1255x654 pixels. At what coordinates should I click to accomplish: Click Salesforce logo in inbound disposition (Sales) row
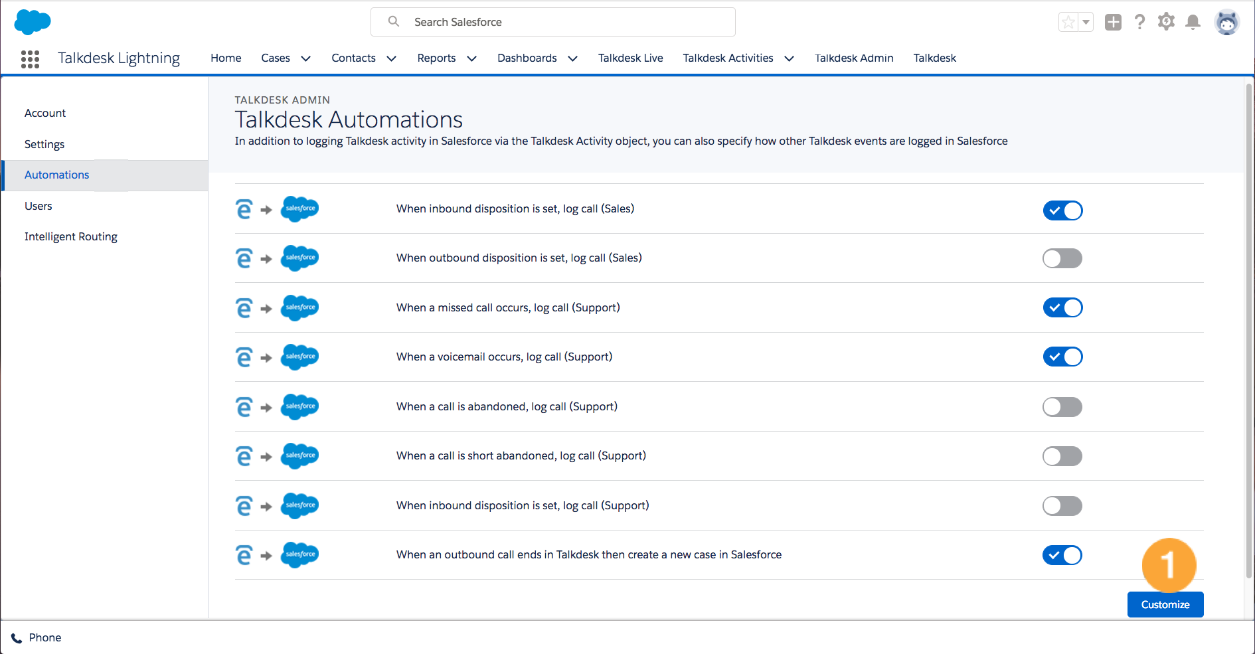click(300, 208)
